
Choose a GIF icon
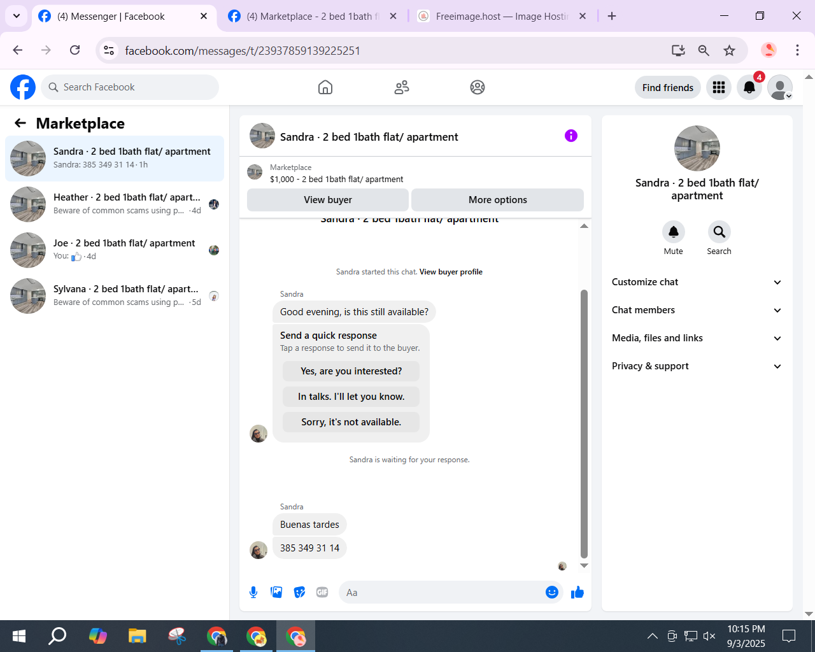322,593
